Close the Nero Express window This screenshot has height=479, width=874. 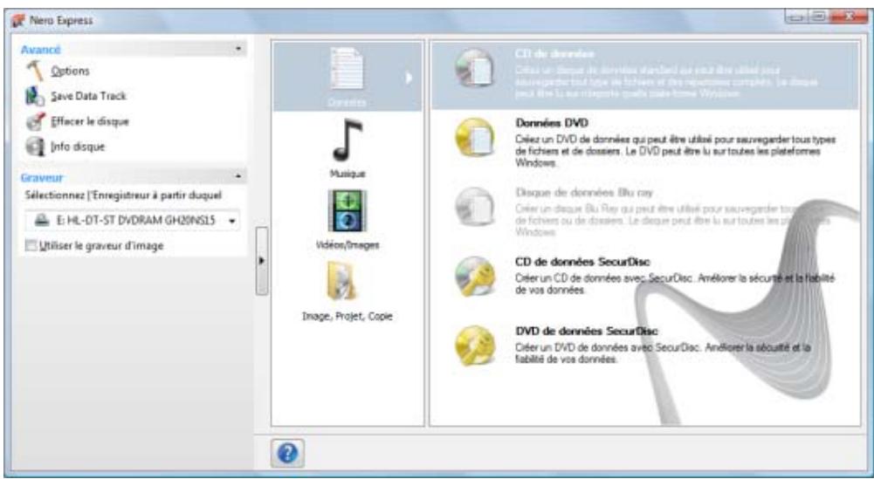point(849,17)
